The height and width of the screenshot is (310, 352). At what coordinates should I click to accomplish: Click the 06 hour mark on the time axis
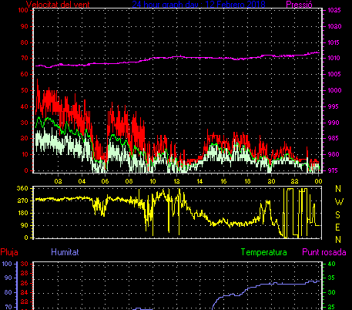(x=105, y=181)
